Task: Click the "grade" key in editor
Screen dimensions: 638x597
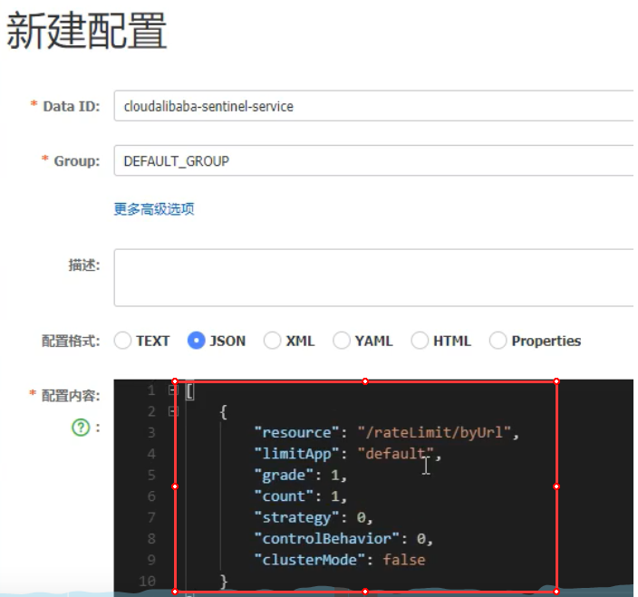Action: [284, 475]
